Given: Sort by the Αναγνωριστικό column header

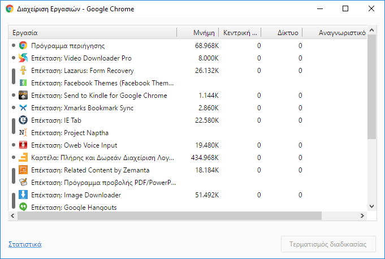Looking at the screenshot, I should 335,32.
